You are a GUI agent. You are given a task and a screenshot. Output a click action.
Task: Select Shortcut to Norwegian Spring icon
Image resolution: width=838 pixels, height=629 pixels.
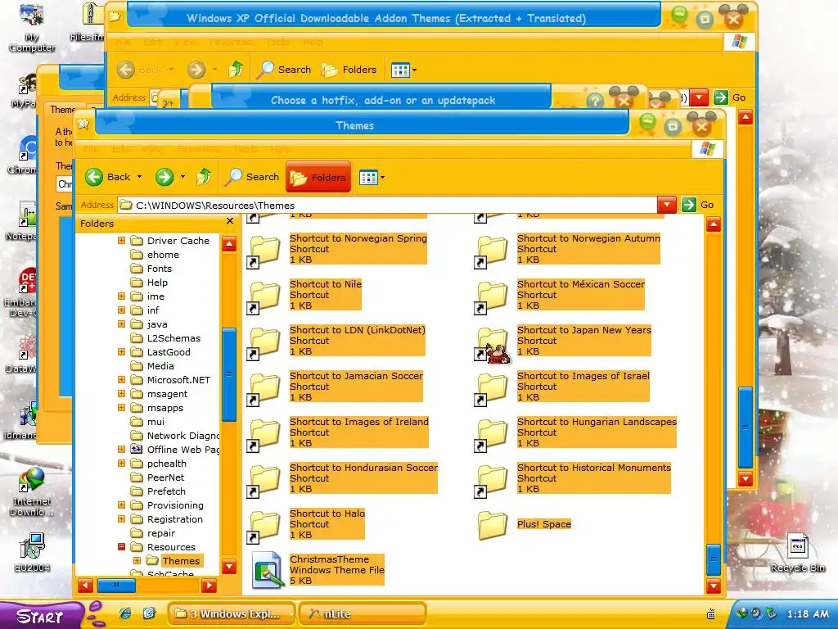click(x=265, y=251)
